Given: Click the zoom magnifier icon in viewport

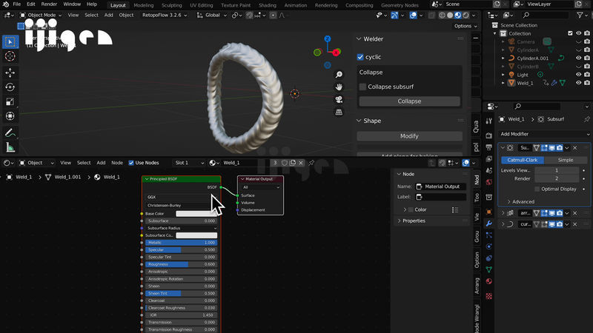Looking at the screenshot, I should click(x=339, y=75).
